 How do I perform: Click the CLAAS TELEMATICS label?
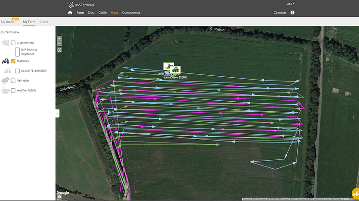[x=34, y=71]
